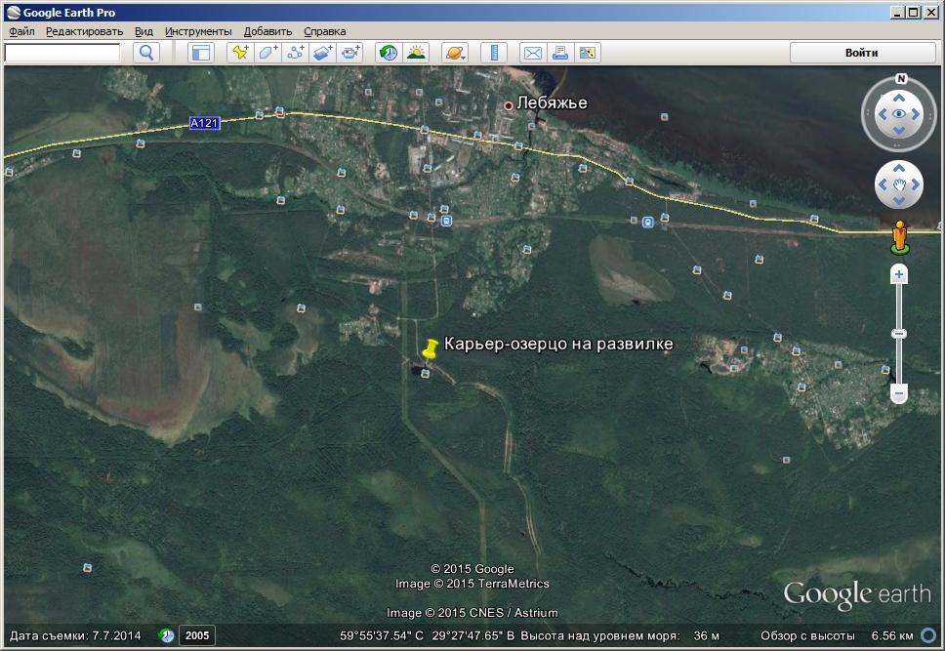Click the transit station icon near pushpin road

pyautogui.click(x=446, y=222)
